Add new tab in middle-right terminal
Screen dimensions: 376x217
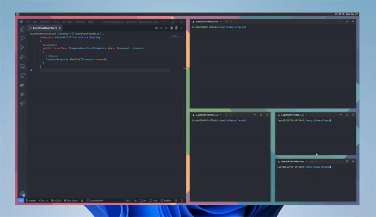pos(312,115)
